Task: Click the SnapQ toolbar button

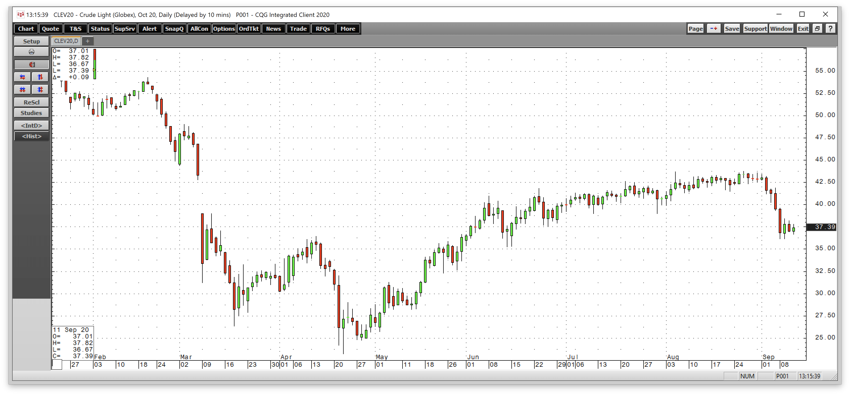Action: tap(174, 29)
